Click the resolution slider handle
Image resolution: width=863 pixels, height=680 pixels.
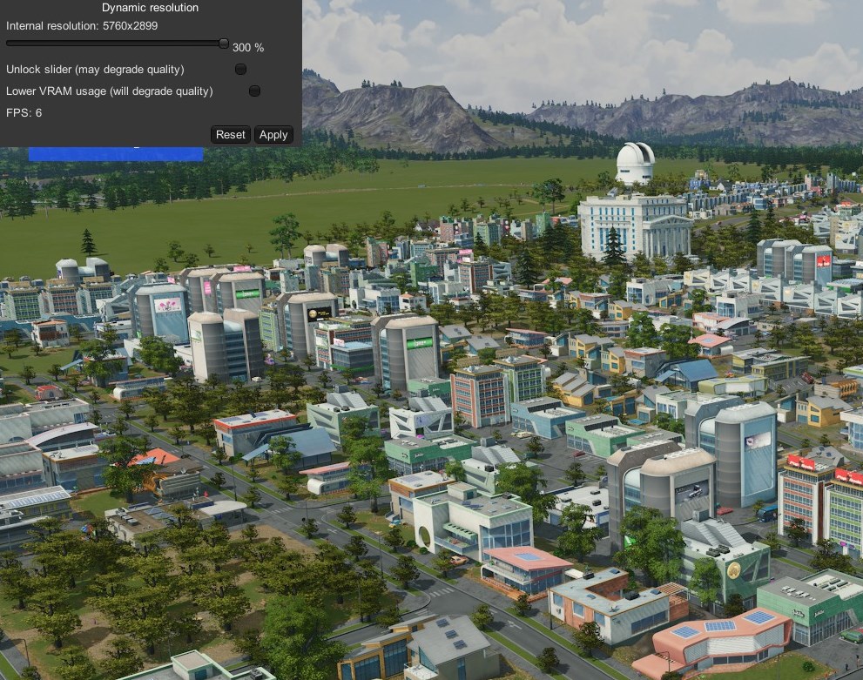[224, 44]
